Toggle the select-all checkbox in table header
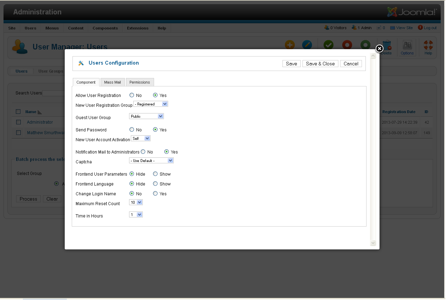 tap(18, 112)
